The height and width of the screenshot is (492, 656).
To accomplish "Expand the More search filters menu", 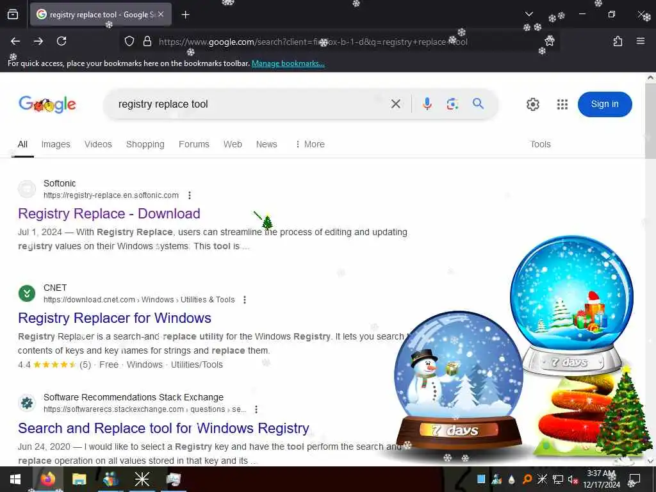I will coord(310,144).
